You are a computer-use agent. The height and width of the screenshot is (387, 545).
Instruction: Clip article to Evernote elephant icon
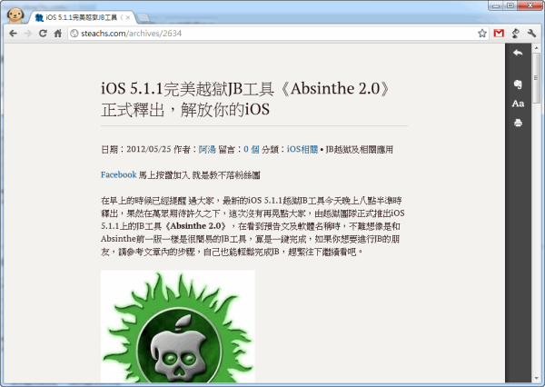[518, 84]
